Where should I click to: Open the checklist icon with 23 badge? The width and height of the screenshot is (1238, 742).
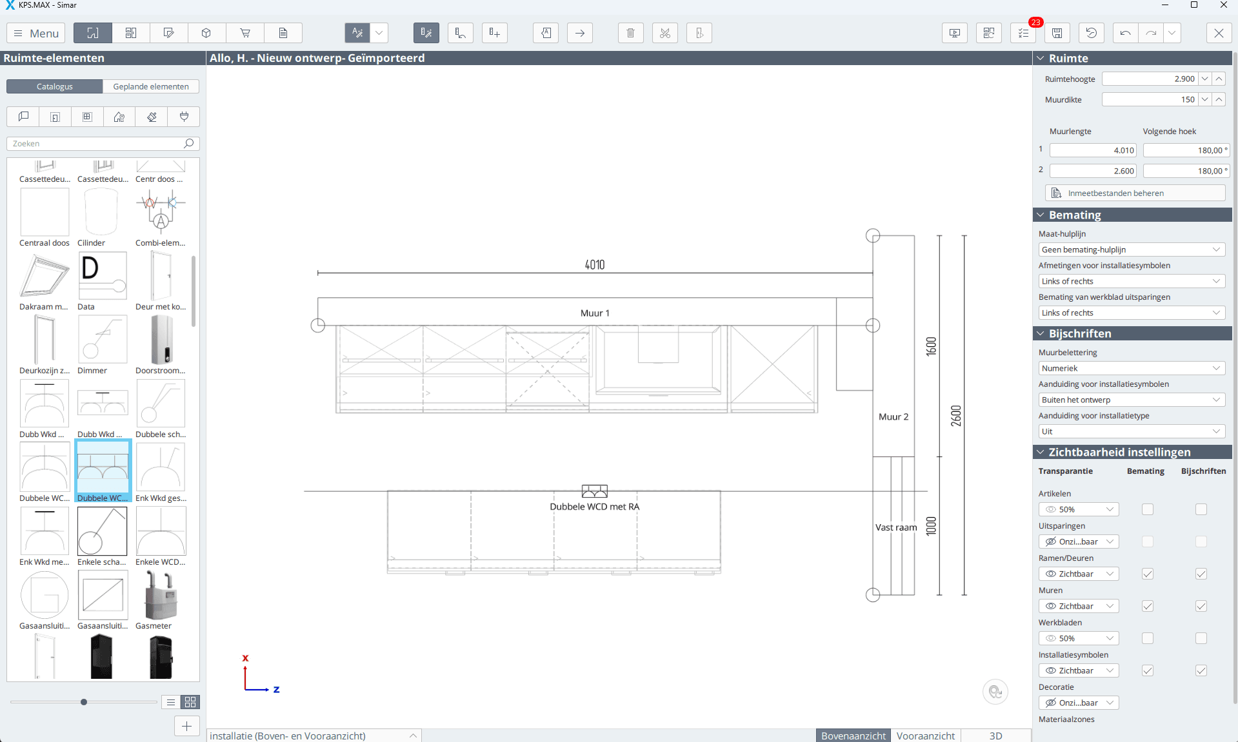click(1023, 33)
